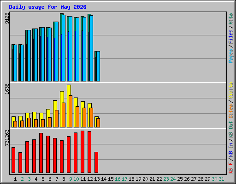Click day 27 on the x-axis
Viewport: 236px width, 184px height.
point(194,179)
